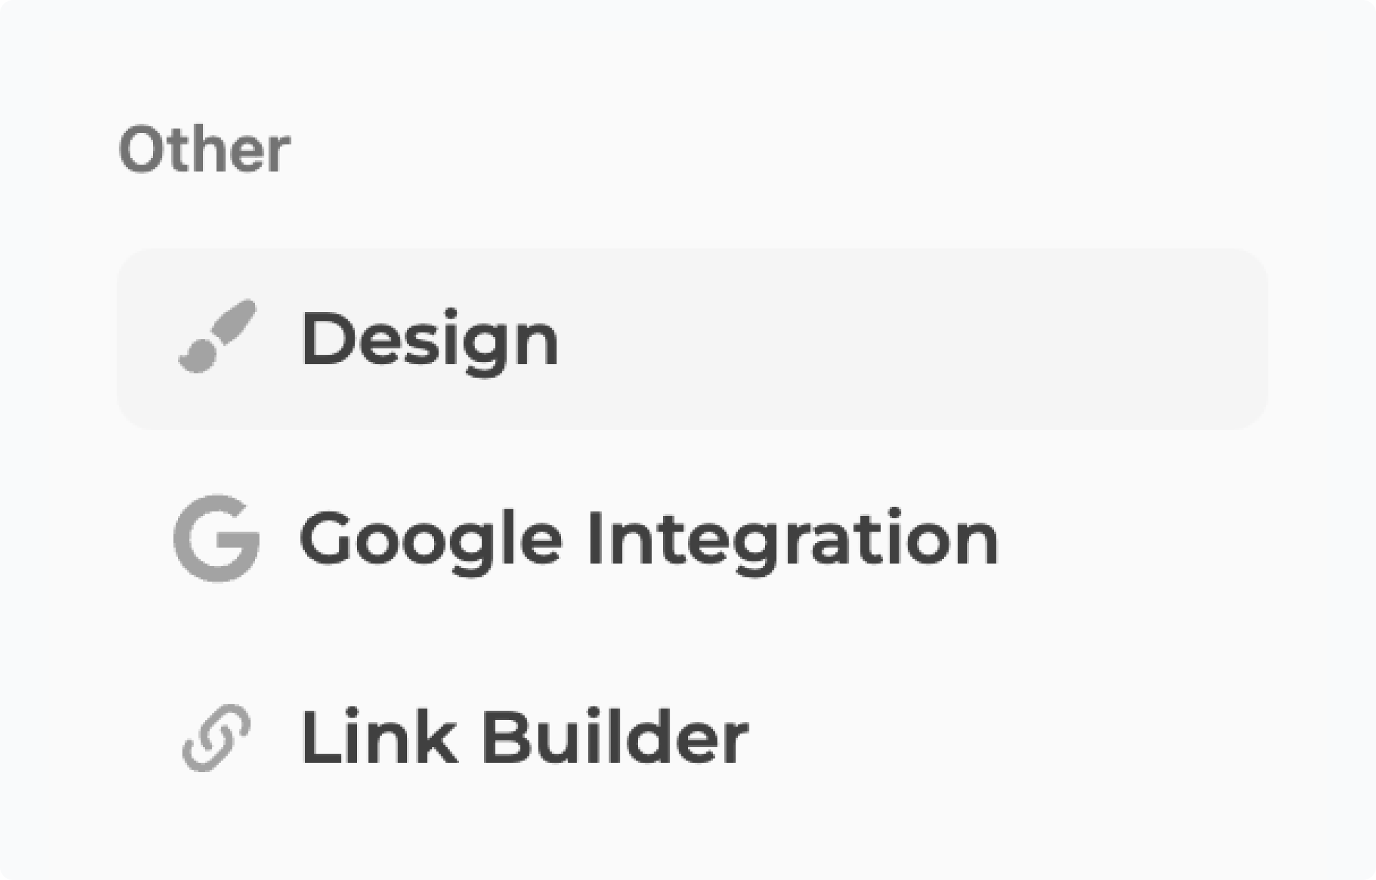Image resolution: width=1376 pixels, height=880 pixels.
Task: Click the chain link icon
Action: point(217,738)
